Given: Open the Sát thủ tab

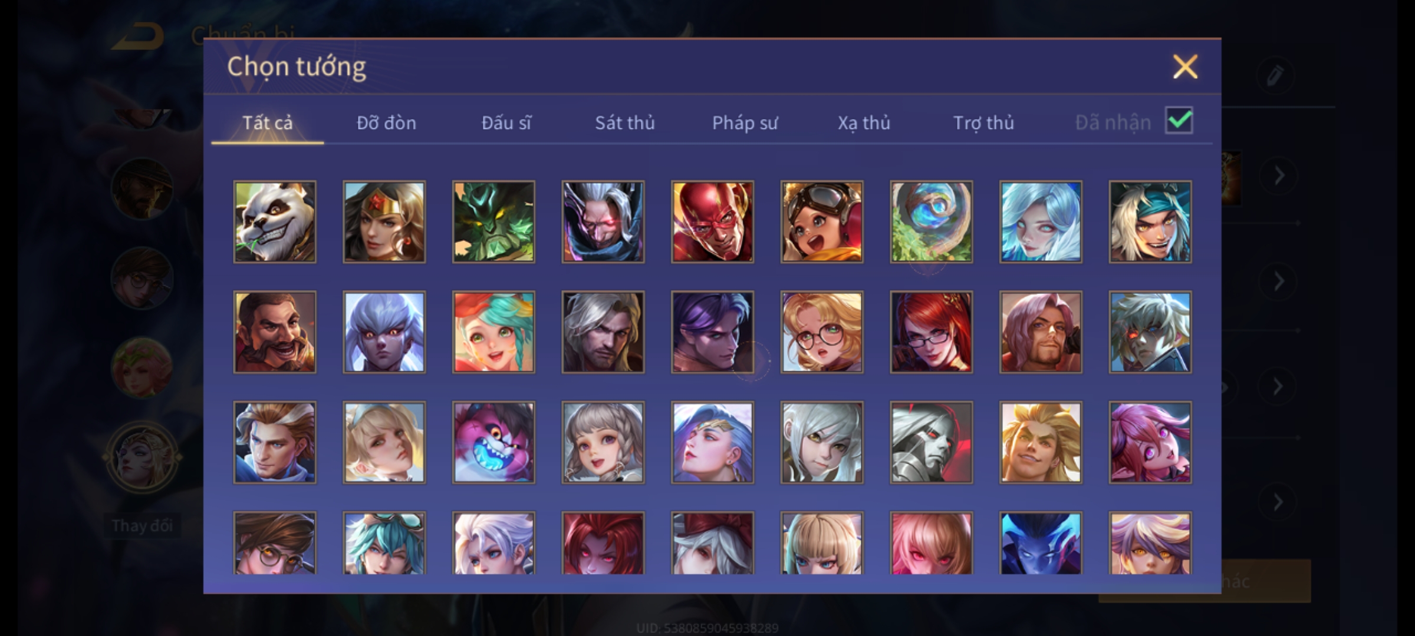Looking at the screenshot, I should pyautogui.click(x=625, y=122).
